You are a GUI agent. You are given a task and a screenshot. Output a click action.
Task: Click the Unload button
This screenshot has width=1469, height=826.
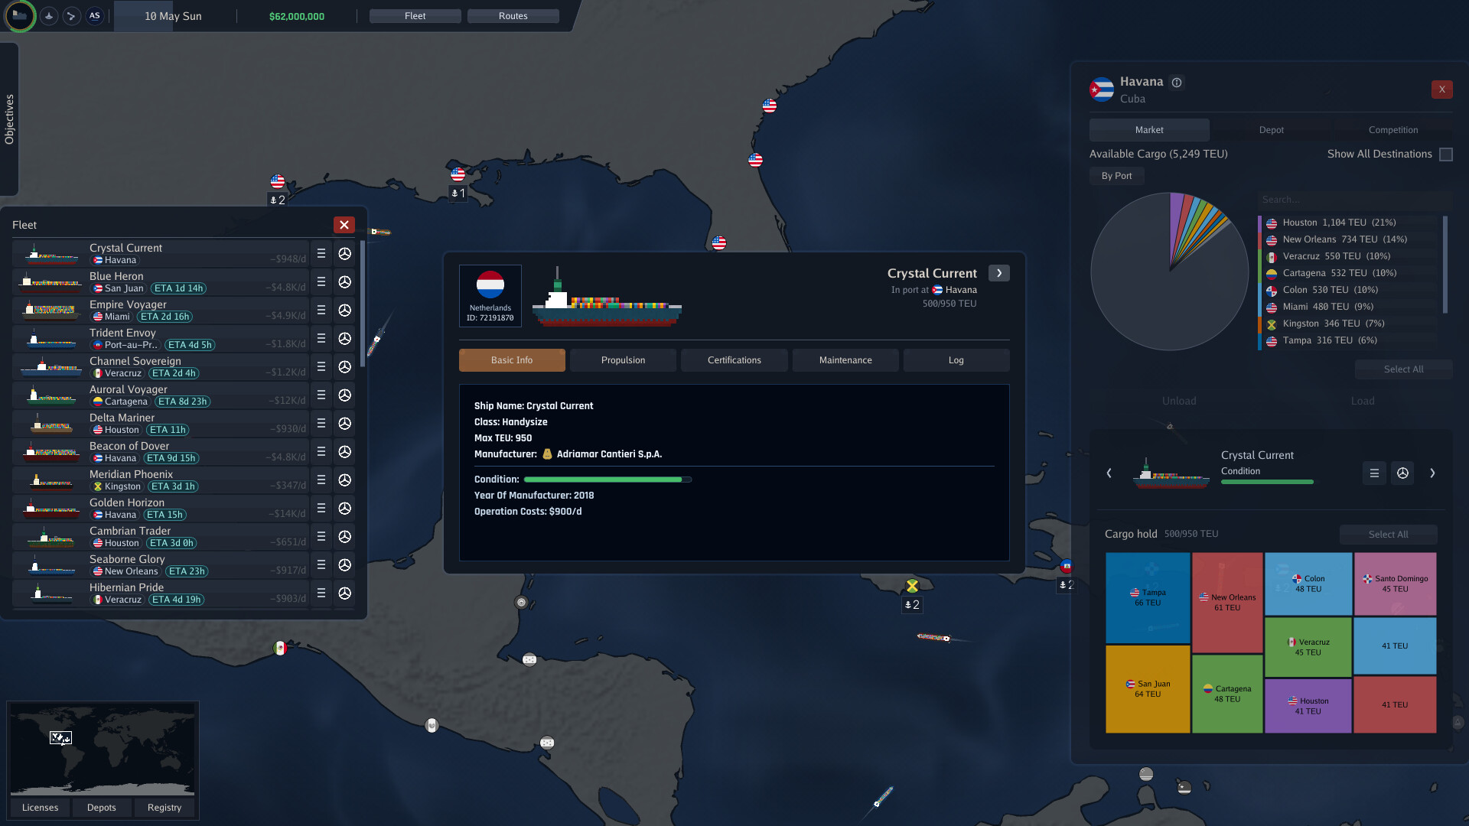point(1179,401)
